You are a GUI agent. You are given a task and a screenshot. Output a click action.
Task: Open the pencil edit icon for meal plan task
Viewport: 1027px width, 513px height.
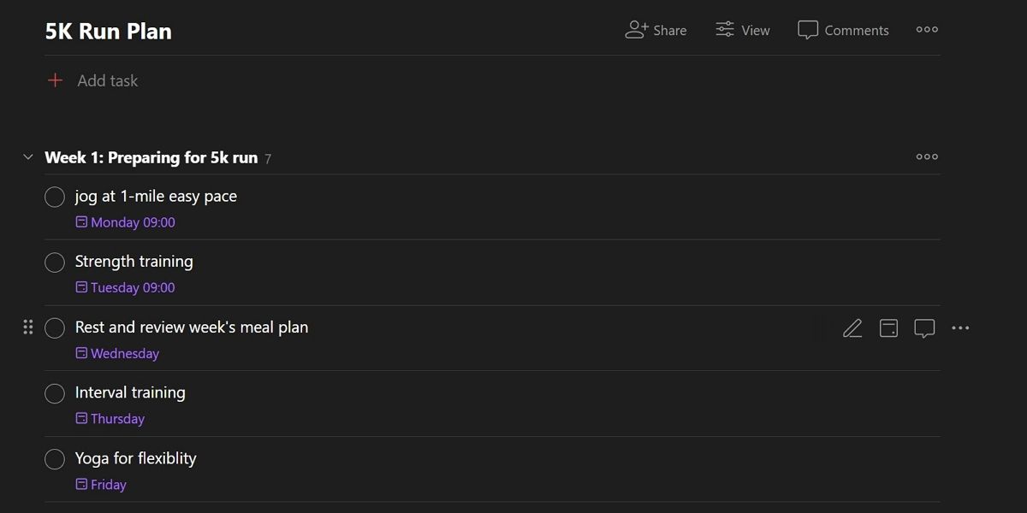tap(852, 327)
